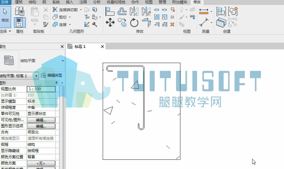This screenshot has height=169, width=284.
Task: Click the <无> 颜色方案 button
Action: (x=41, y=163)
